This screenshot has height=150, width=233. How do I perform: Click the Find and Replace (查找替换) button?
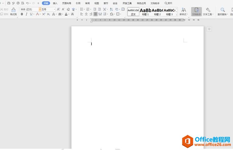coord(223,12)
